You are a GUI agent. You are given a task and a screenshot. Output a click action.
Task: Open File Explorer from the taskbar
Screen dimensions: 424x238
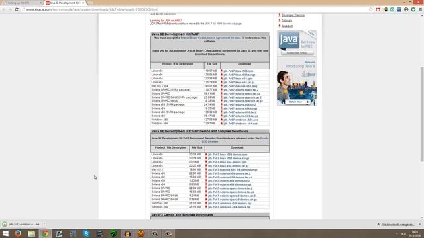tap(31, 233)
